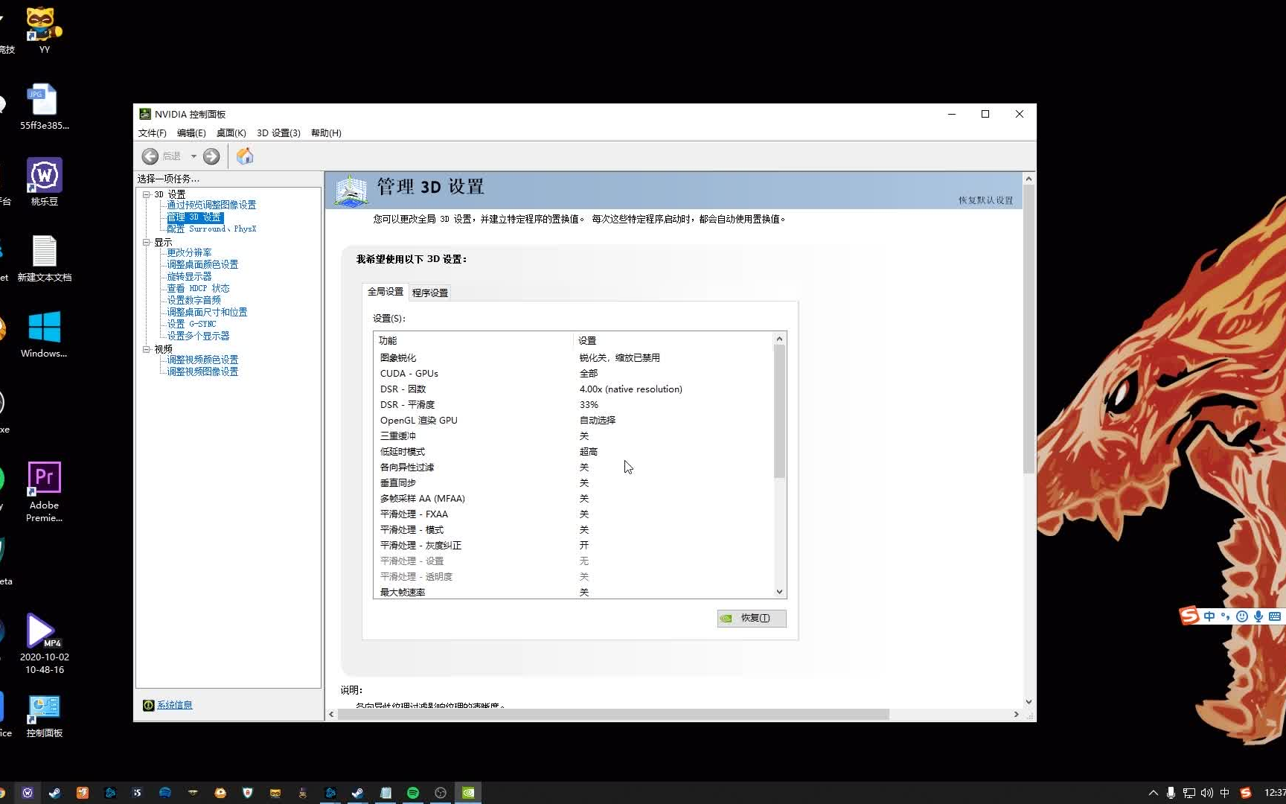This screenshot has width=1286, height=804.
Task: Click the forward arrow in NVIDIA toolbar
Action: click(211, 156)
